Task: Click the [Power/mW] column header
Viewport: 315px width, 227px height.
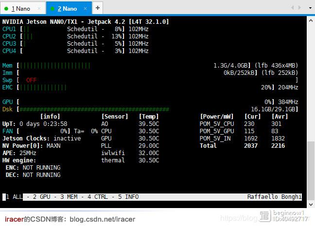Action: (217, 117)
